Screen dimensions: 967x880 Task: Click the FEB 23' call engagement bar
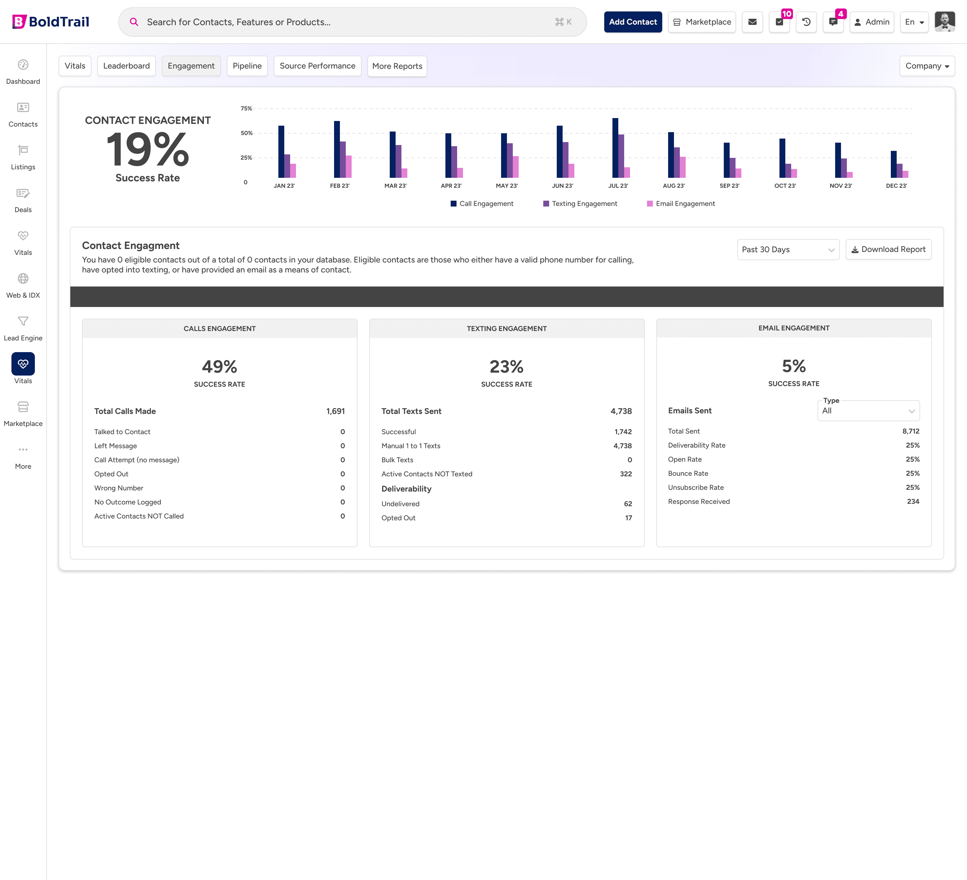(337, 150)
